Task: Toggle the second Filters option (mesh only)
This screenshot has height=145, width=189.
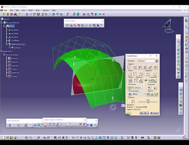Action: click(135, 74)
